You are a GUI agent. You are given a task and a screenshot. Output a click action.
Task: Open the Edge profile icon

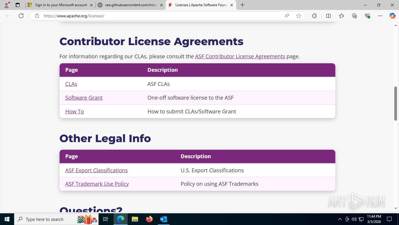coord(6,5)
